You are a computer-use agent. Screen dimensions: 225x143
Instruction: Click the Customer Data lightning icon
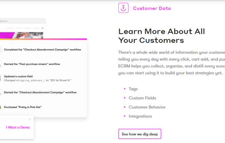(x=123, y=8)
